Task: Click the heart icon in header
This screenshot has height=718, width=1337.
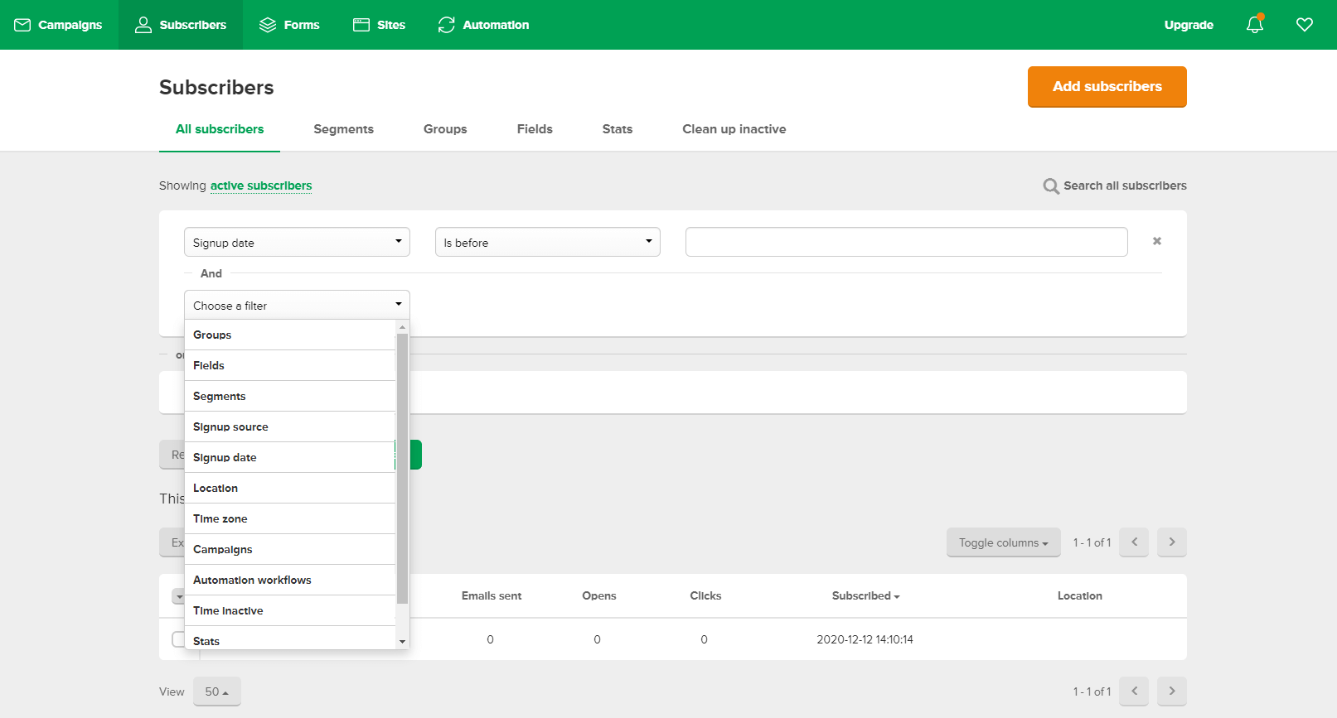Action: 1305,25
